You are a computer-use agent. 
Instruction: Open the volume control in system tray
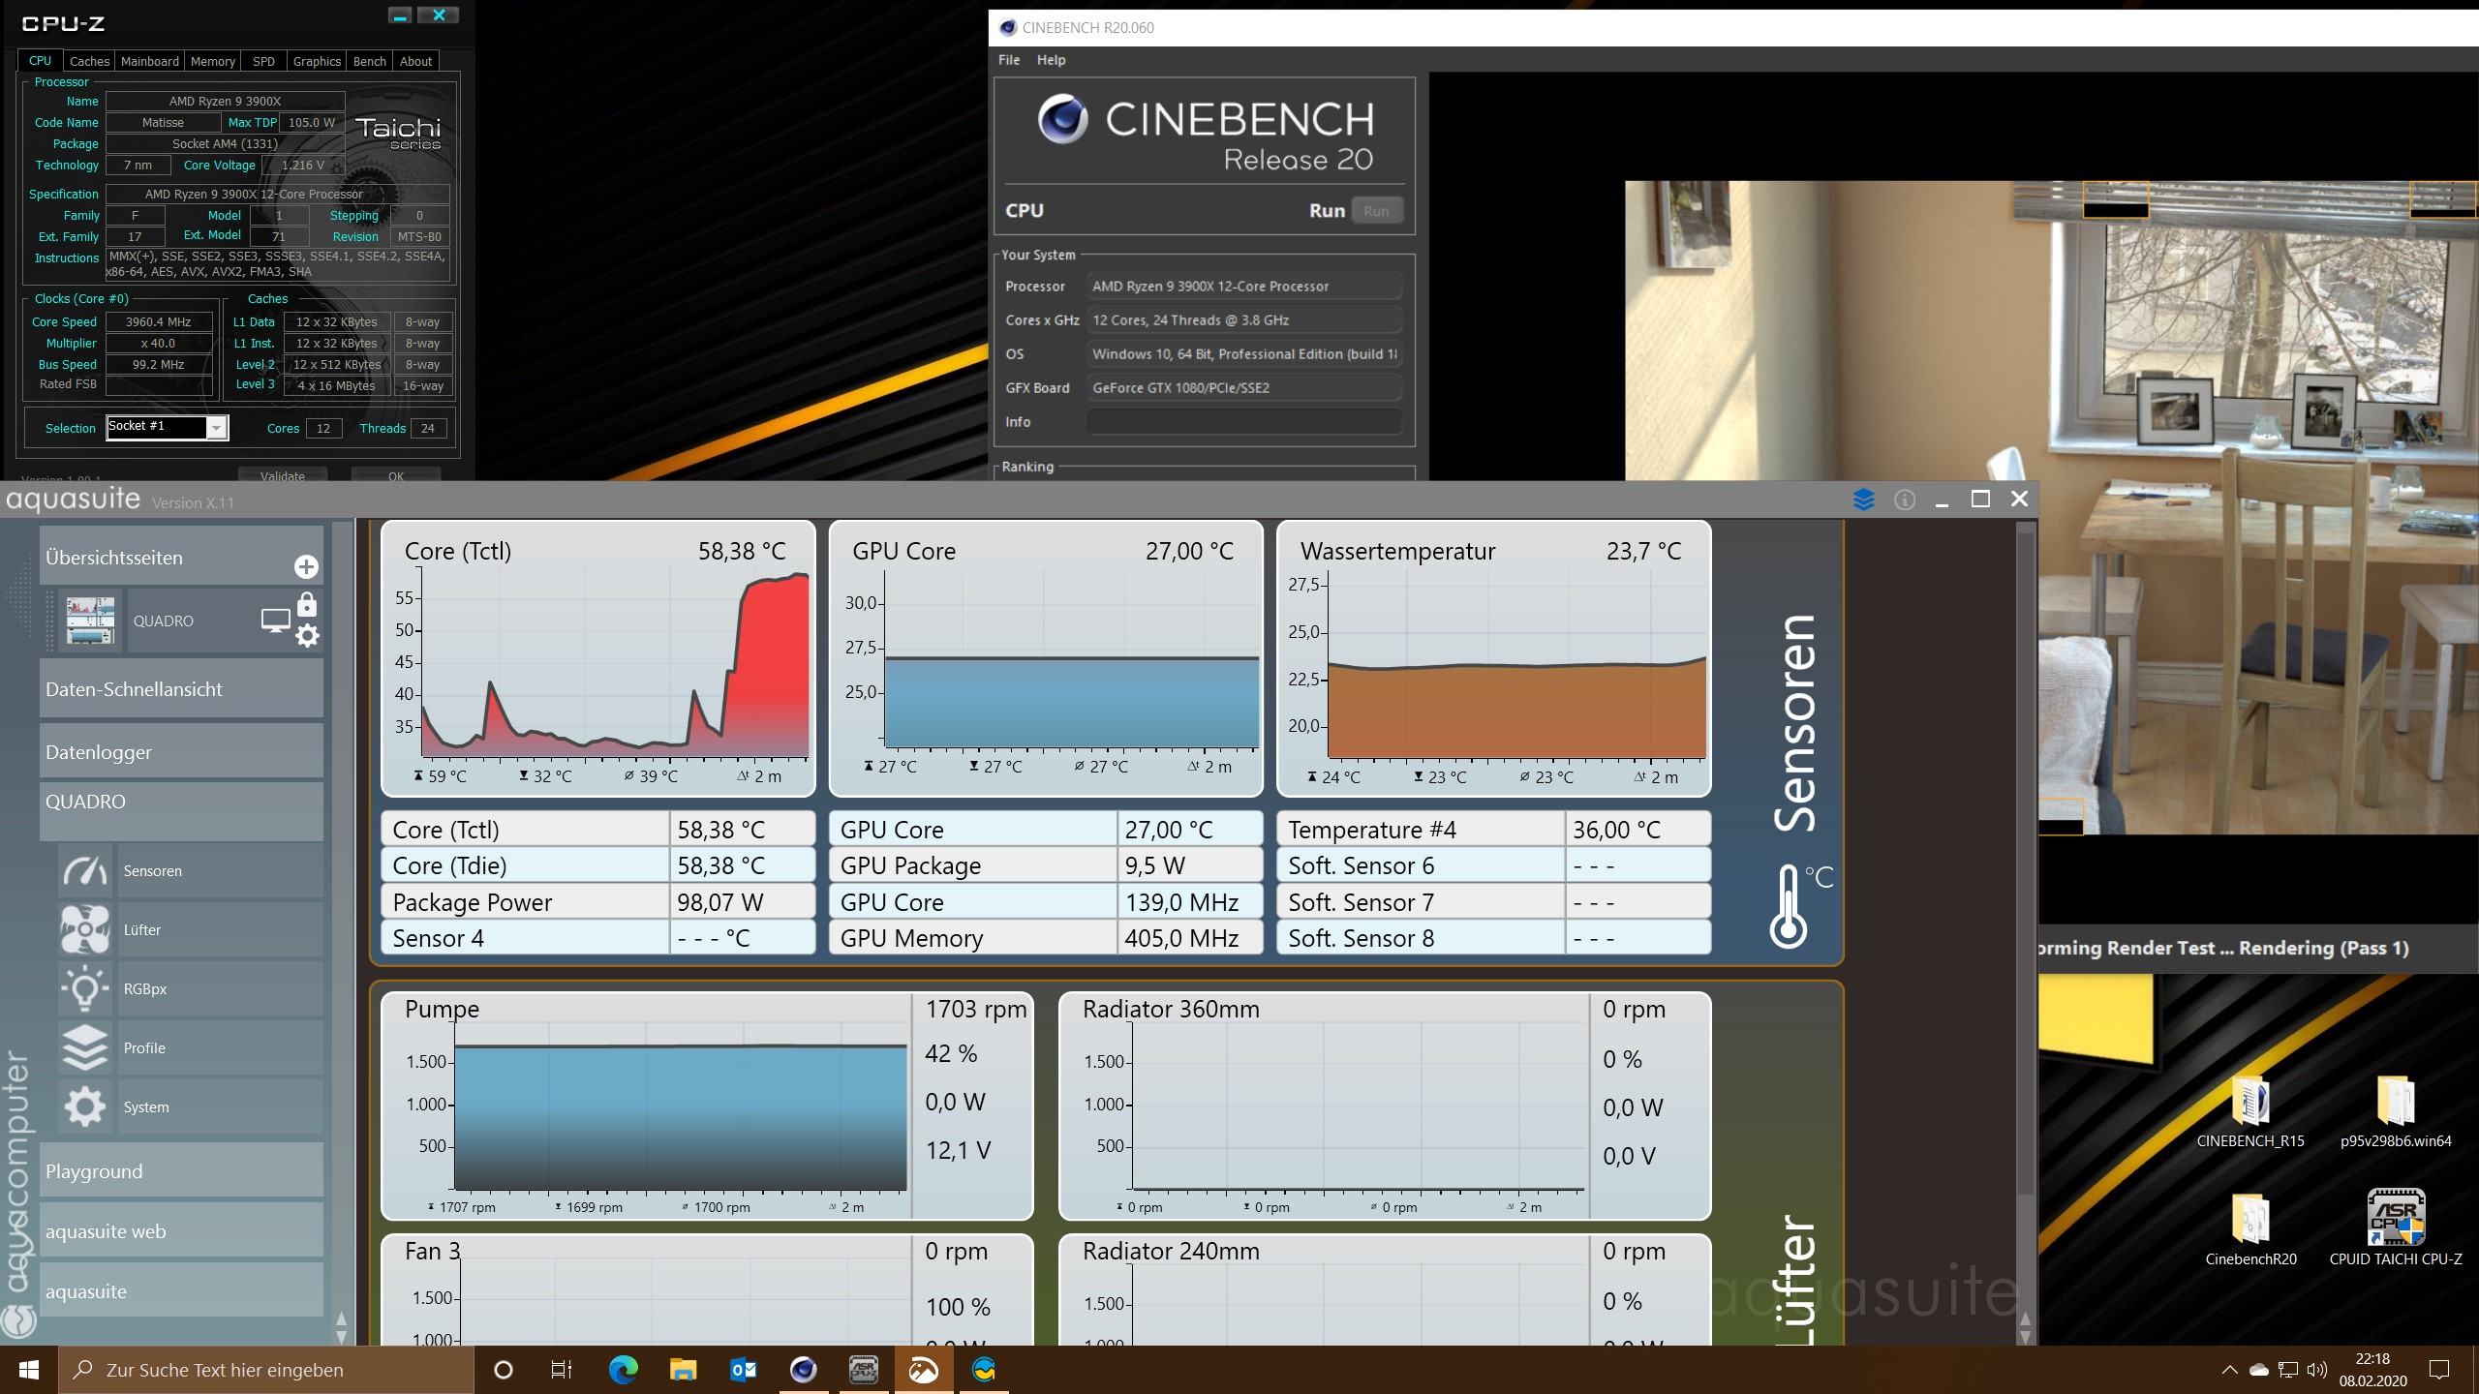[x=2317, y=1370]
